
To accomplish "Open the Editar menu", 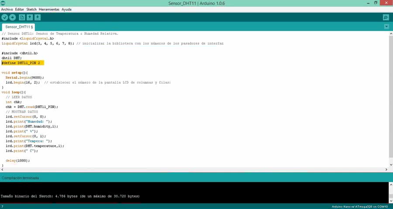I will pyautogui.click(x=20, y=9).
